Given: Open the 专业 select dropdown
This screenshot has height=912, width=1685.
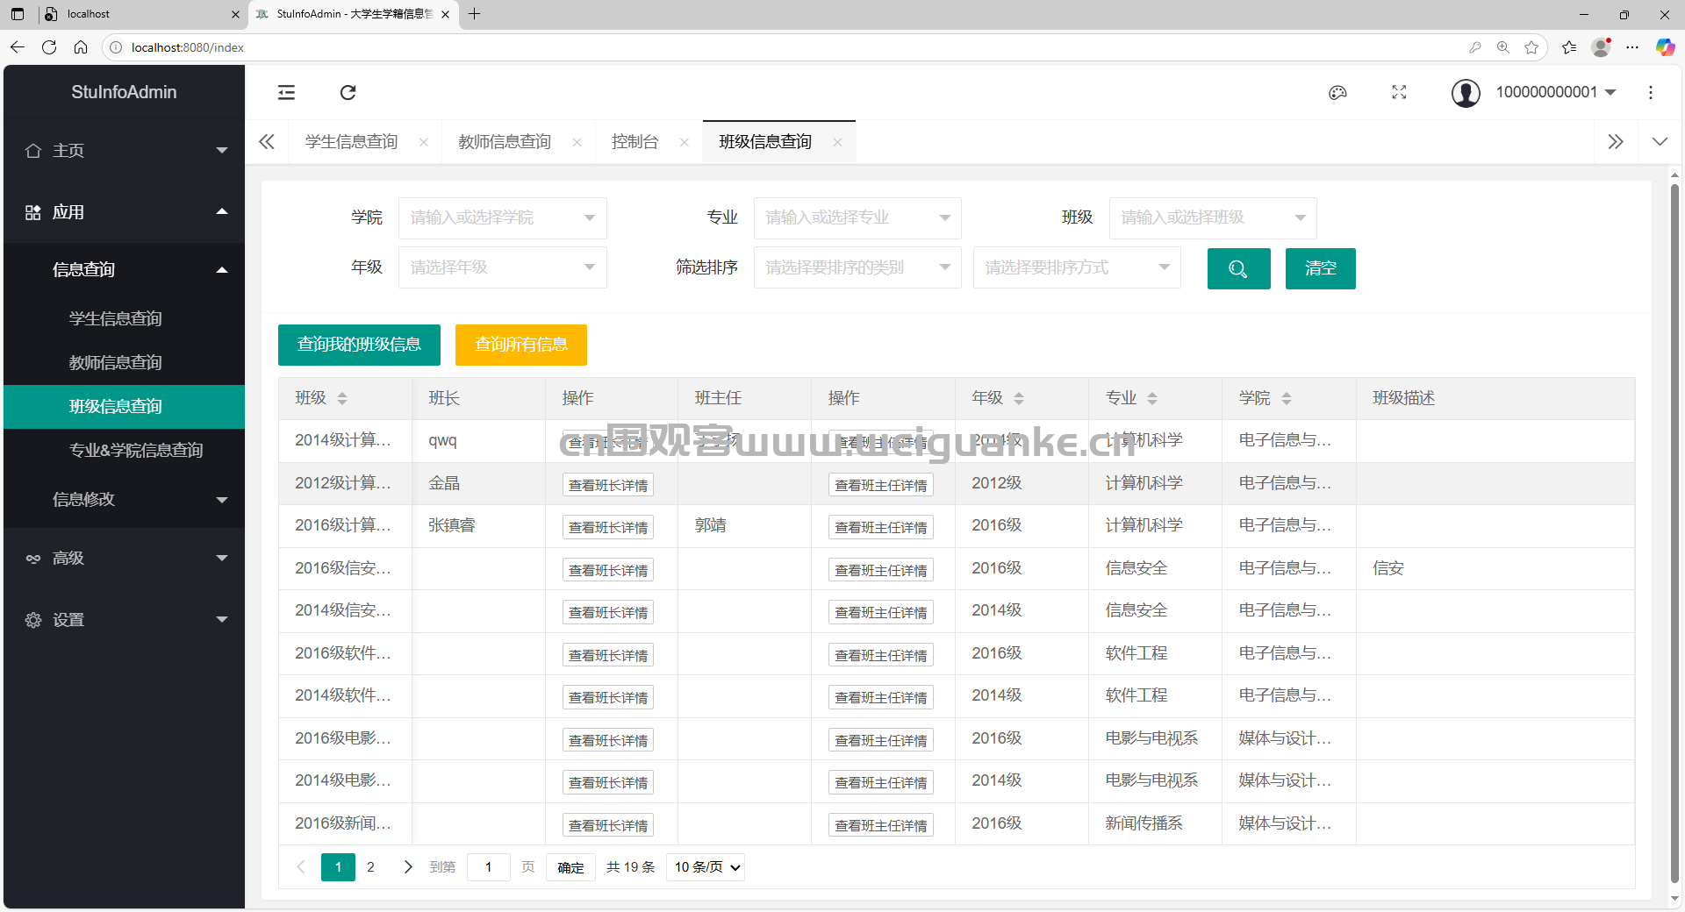Looking at the screenshot, I should (x=857, y=217).
